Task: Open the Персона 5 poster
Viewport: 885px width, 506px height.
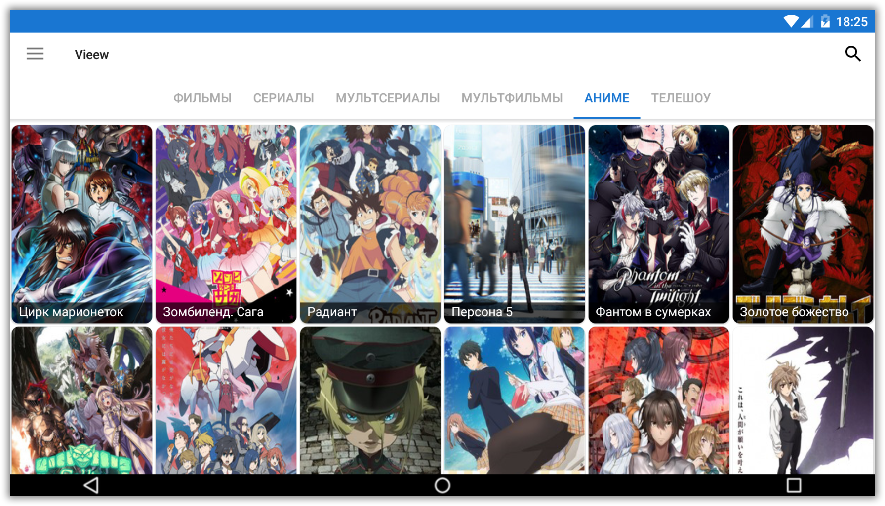Action: (x=515, y=224)
